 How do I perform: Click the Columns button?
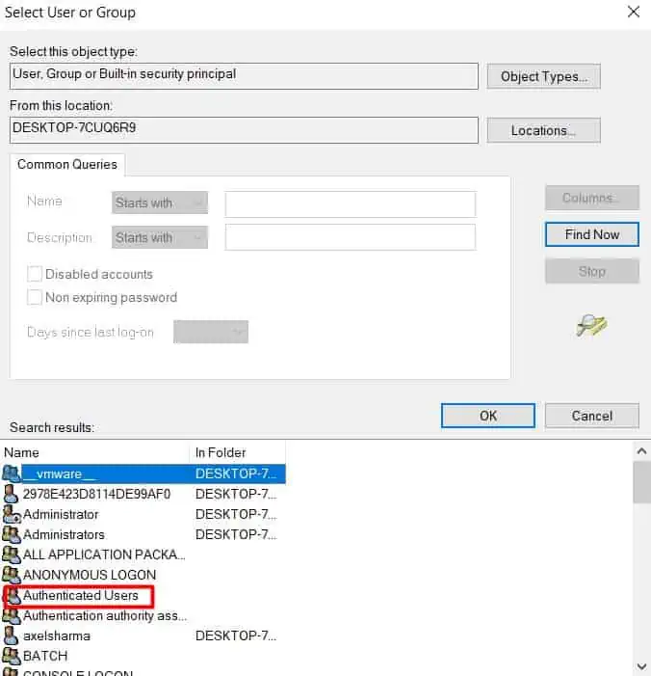592,198
